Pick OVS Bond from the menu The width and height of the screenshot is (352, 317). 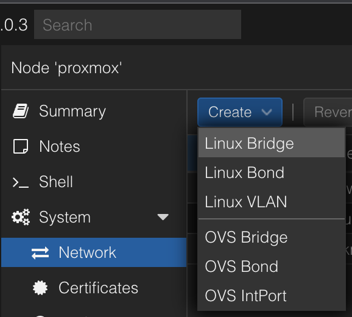pos(272,266)
